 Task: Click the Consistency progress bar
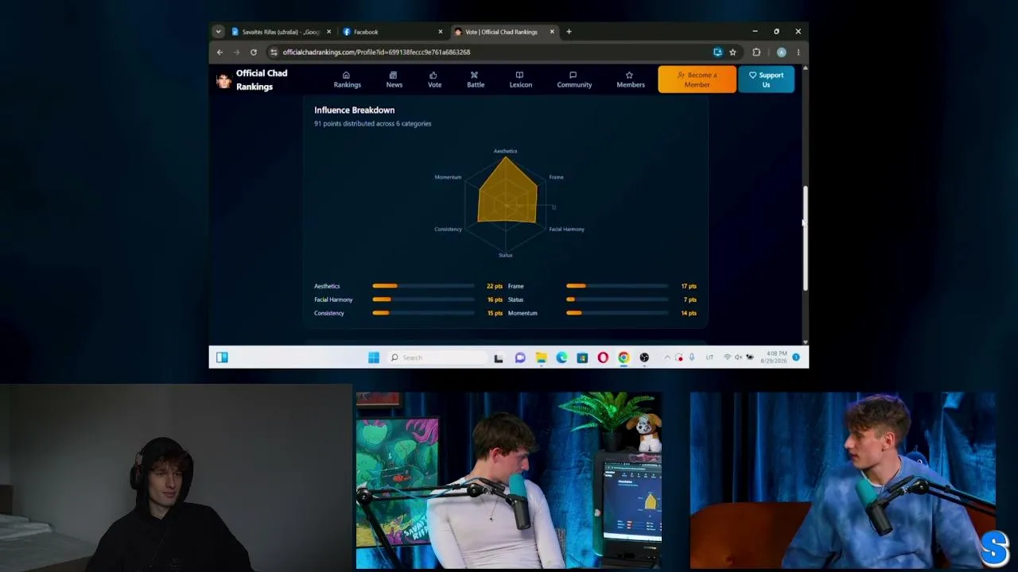click(423, 313)
